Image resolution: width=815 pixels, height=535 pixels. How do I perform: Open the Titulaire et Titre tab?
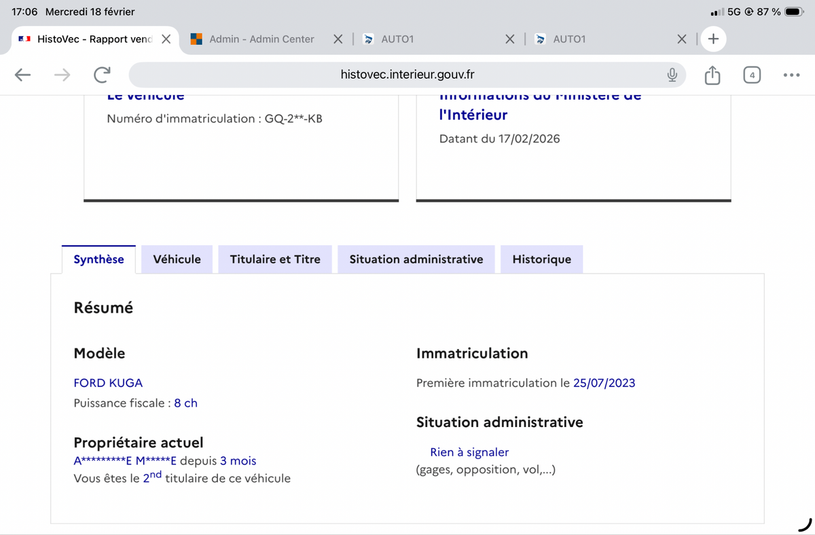point(275,259)
